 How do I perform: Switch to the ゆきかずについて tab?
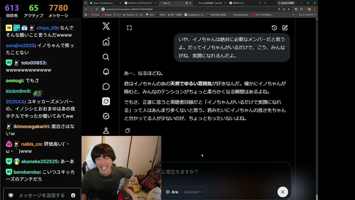coord(245,3)
